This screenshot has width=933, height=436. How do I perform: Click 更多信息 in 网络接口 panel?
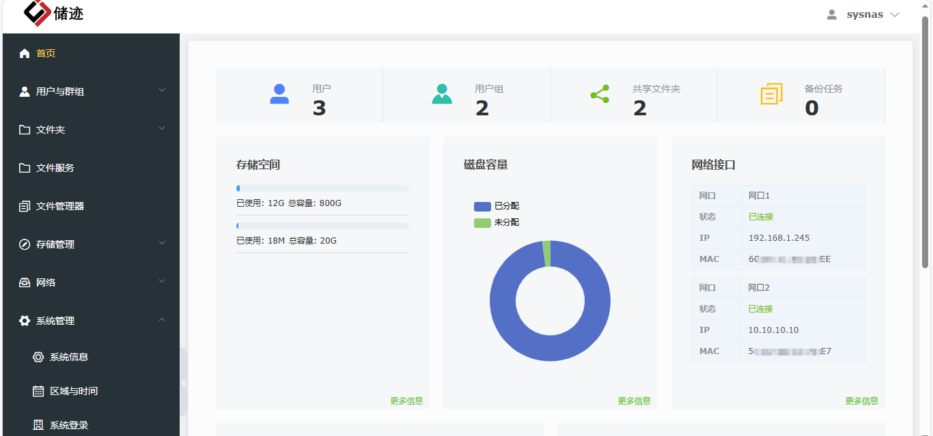point(863,401)
